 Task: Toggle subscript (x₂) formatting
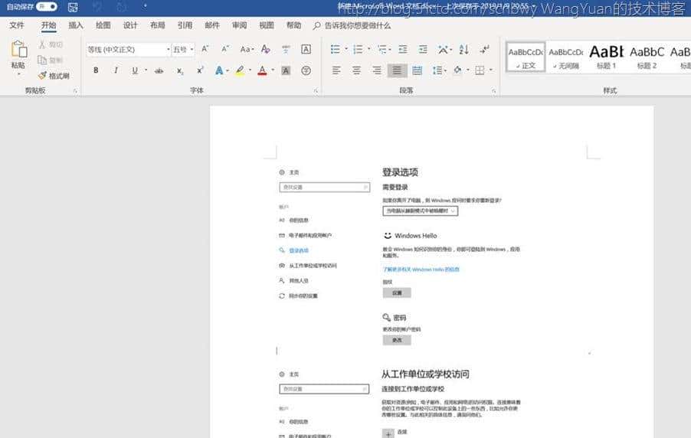pyautogui.click(x=180, y=70)
